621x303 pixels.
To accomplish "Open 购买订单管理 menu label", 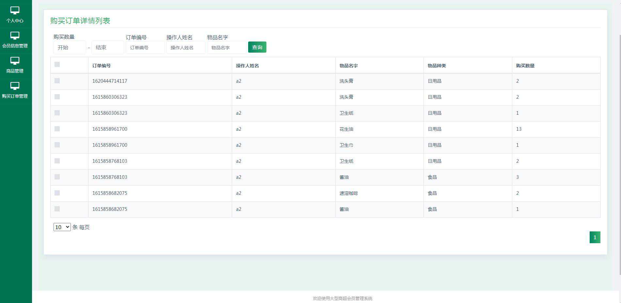I will [x=15, y=96].
